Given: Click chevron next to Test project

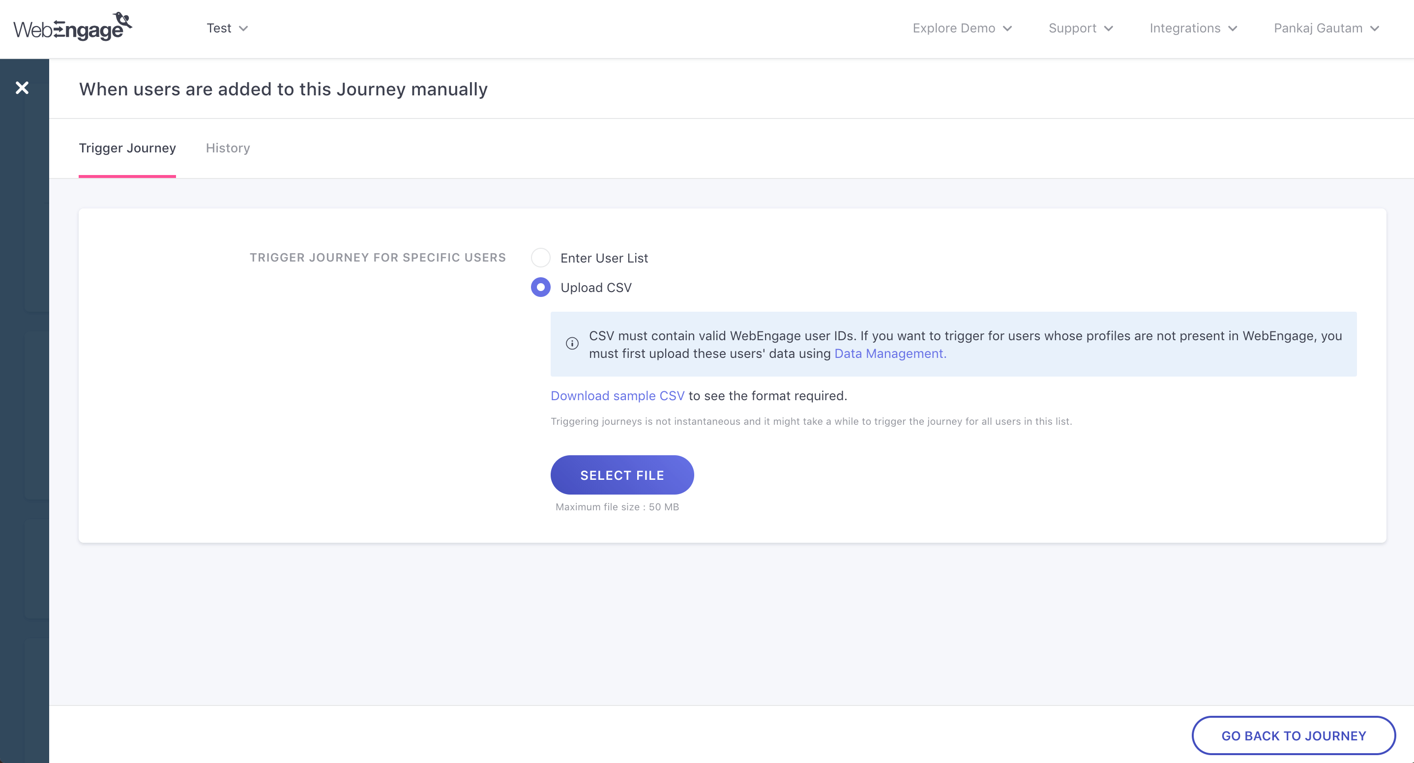Looking at the screenshot, I should 244,29.
